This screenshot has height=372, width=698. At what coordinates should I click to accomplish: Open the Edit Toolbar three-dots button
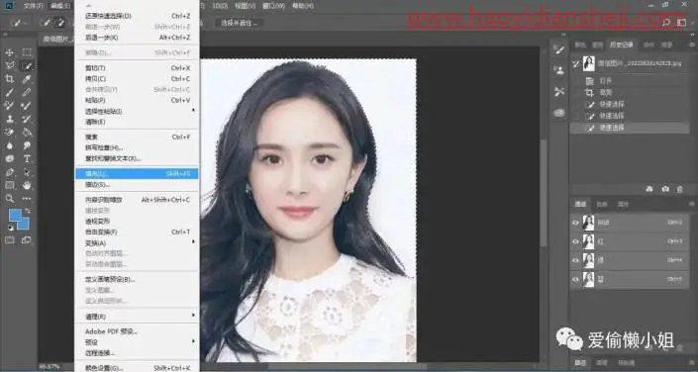[27, 199]
